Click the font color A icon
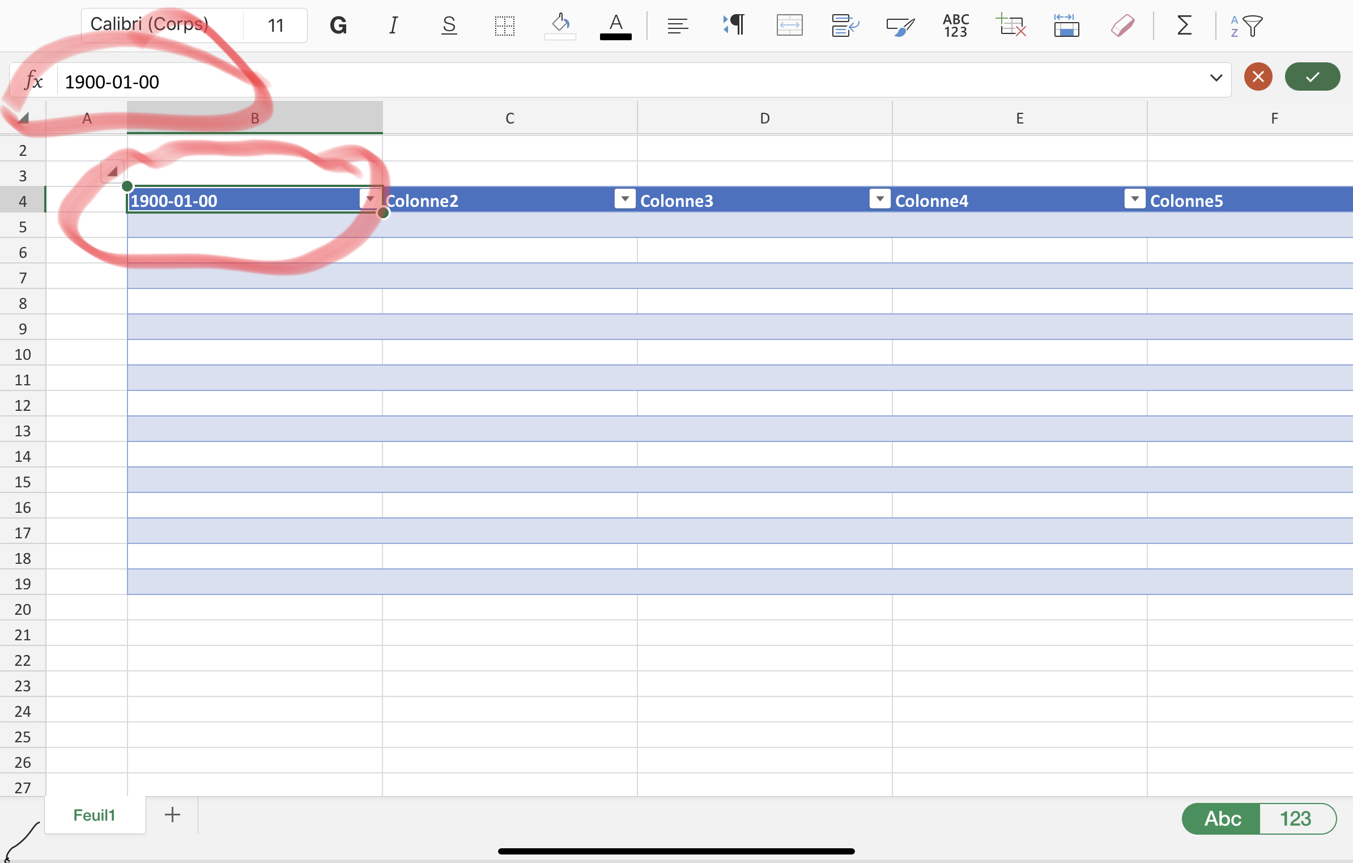 click(615, 25)
